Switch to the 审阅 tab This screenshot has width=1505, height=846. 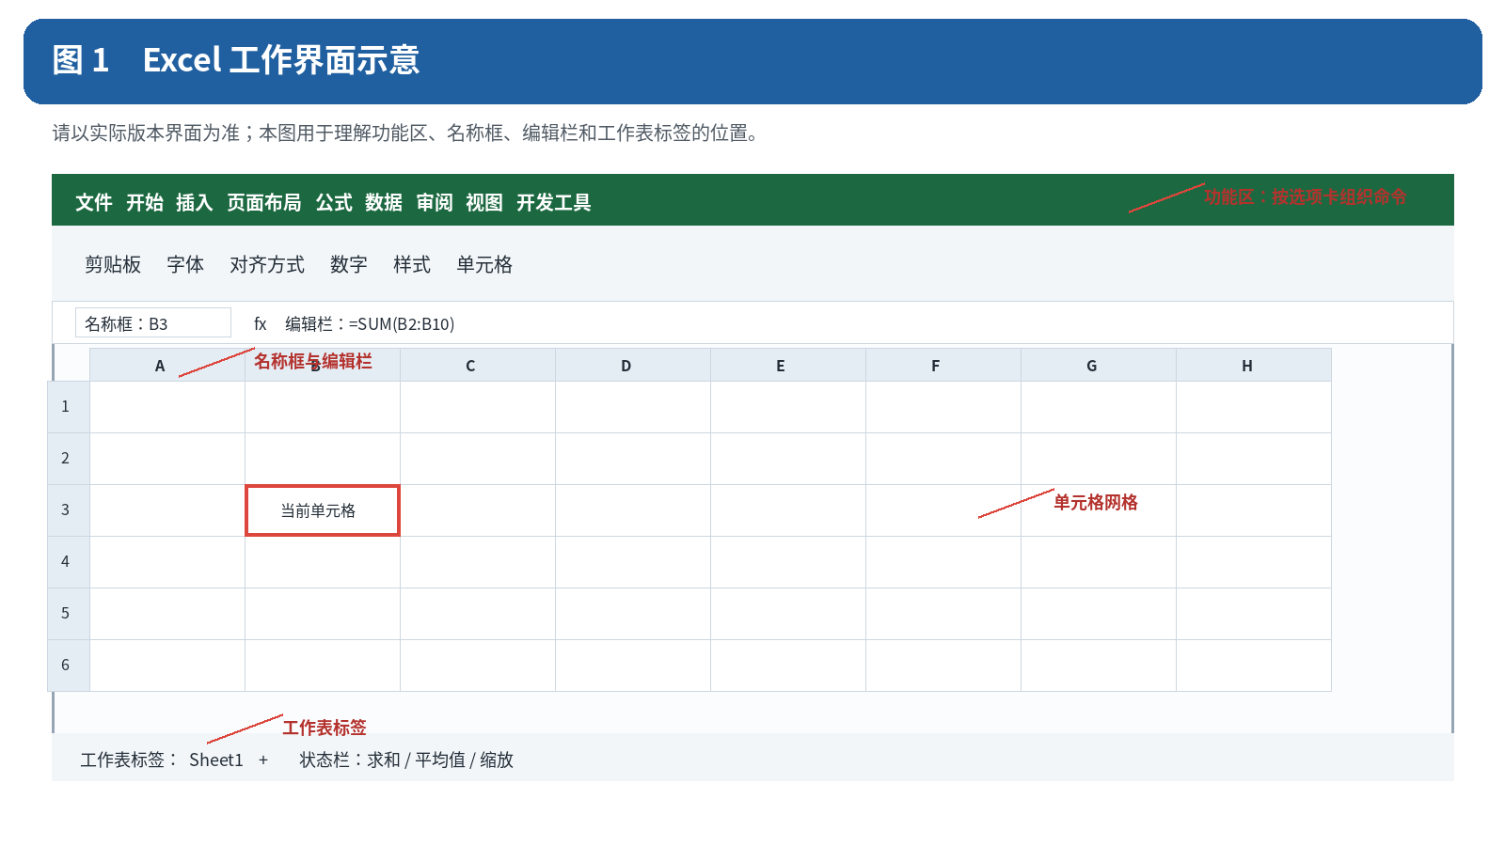click(435, 203)
